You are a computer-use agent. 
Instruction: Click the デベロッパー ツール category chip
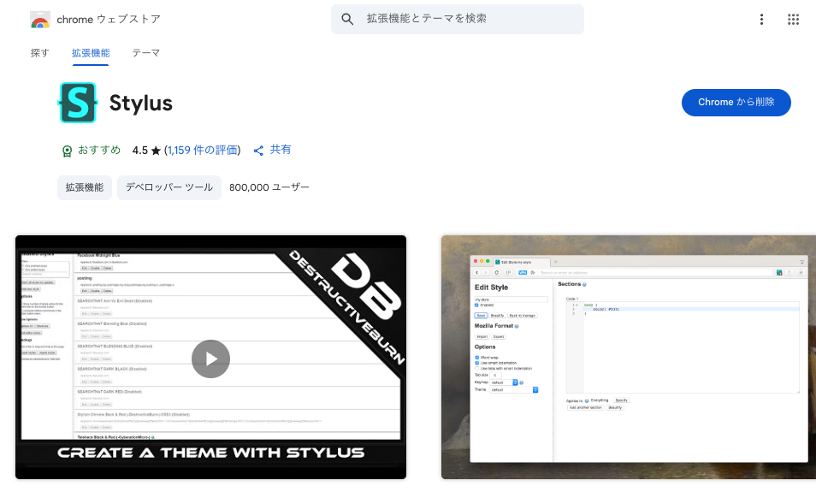pos(170,187)
